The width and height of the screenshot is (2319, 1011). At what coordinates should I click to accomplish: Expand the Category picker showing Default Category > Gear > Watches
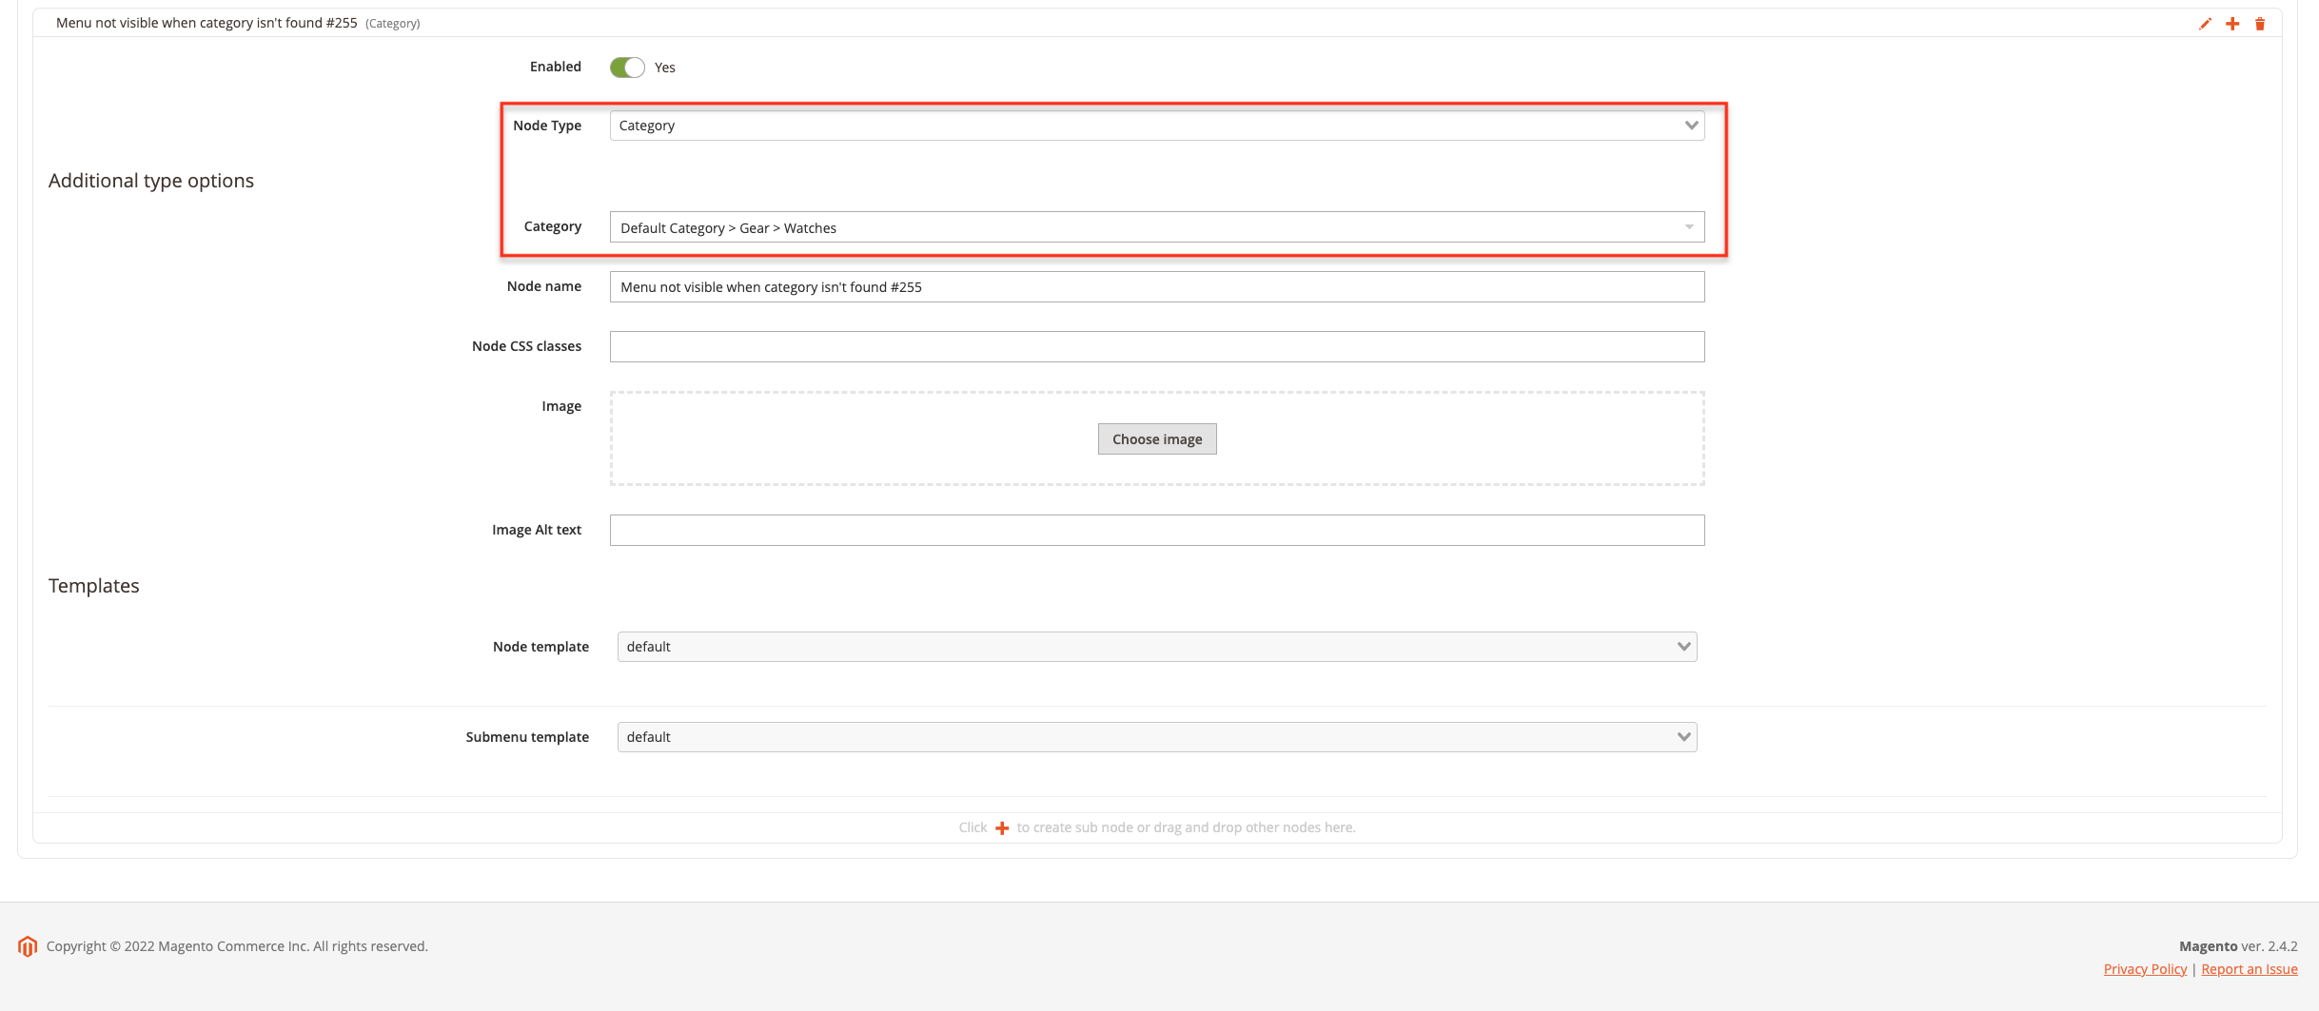click(1156, 227)
